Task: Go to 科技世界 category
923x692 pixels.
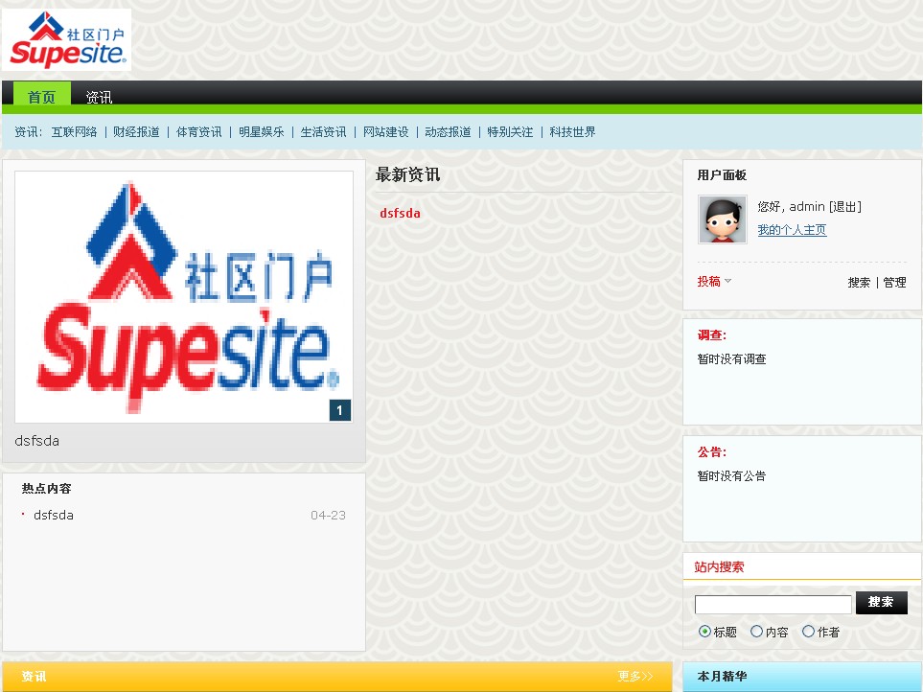Action: click(573, 132)
